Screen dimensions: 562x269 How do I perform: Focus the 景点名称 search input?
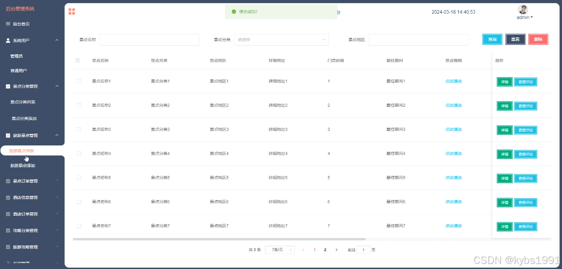(x=149, y=40)
